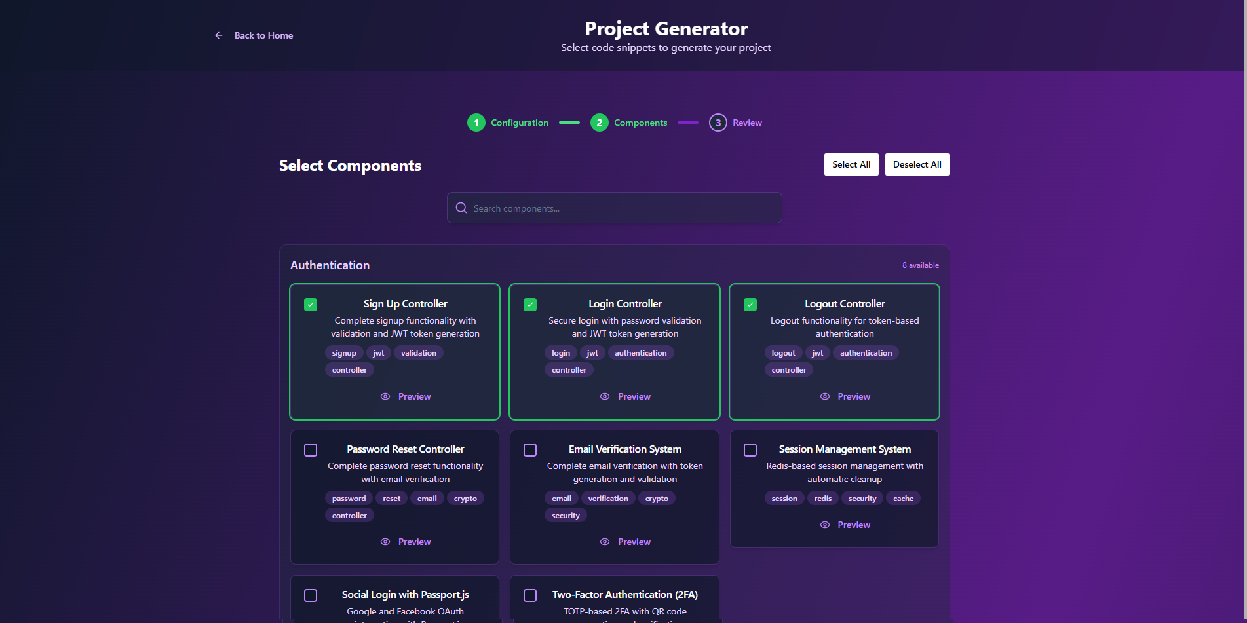Click the password tag in Password Reset Controller
The image size is (1247, 623).
click(349, 499)
